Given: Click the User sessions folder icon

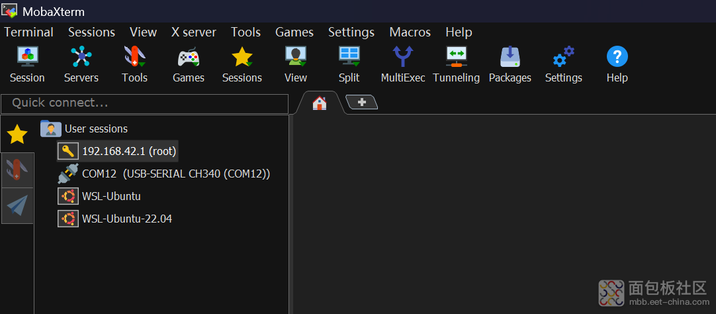Looking at the screenshot, I should pos(51,129).
